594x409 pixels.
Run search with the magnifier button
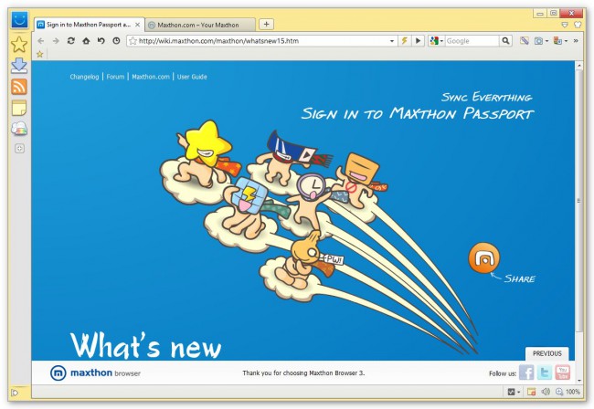tap(505, 40)
